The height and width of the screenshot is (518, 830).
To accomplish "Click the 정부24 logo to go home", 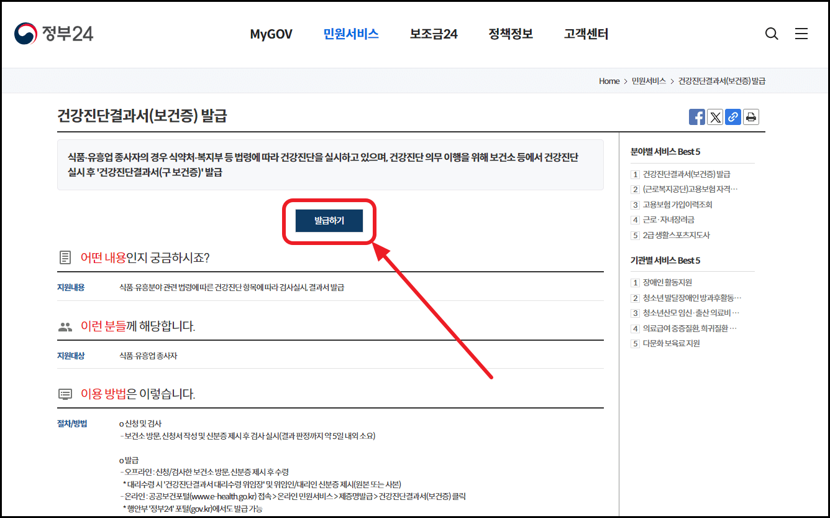I will [53, 34].
